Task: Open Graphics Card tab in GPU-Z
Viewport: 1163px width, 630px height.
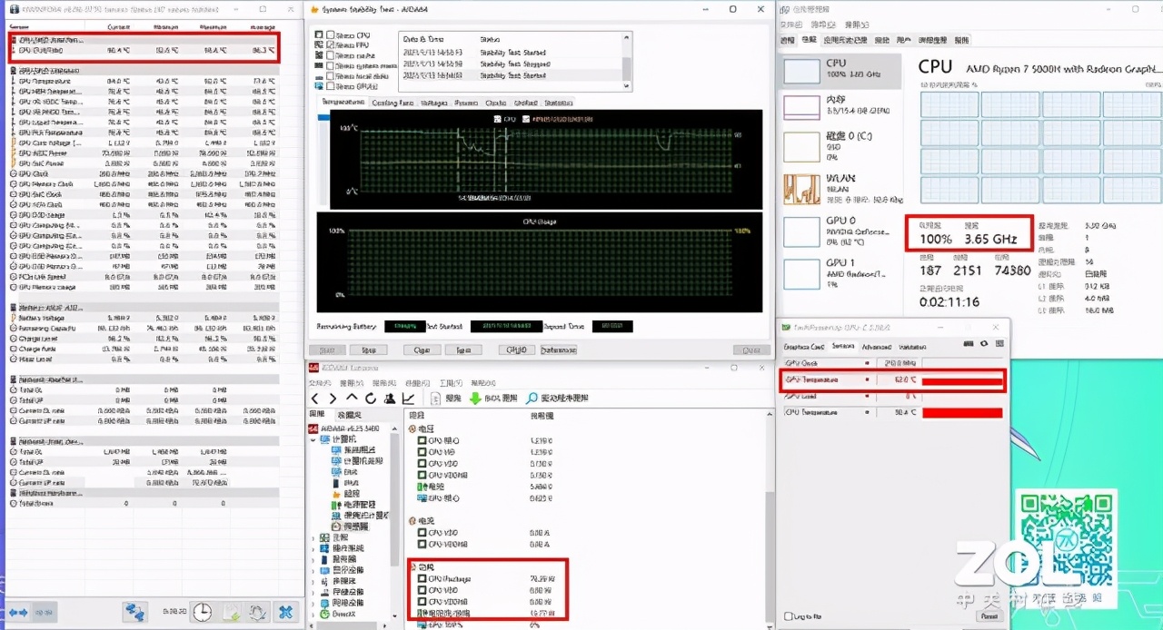Action: tap(804, 347)
